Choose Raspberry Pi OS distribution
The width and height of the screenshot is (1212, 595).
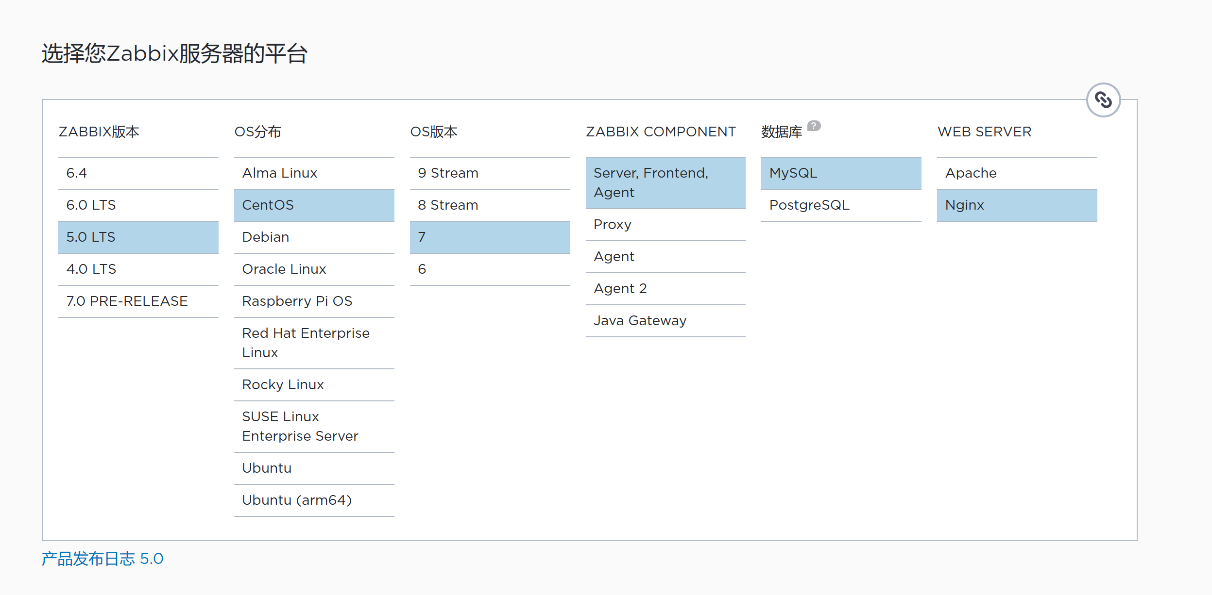(314, 301)
